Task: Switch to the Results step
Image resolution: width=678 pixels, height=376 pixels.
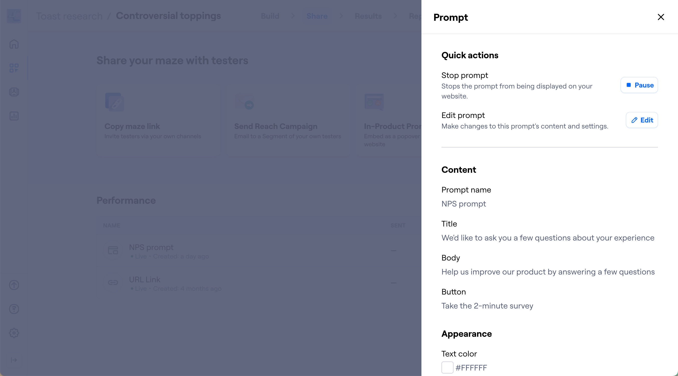Action: (x=368, y=16)
